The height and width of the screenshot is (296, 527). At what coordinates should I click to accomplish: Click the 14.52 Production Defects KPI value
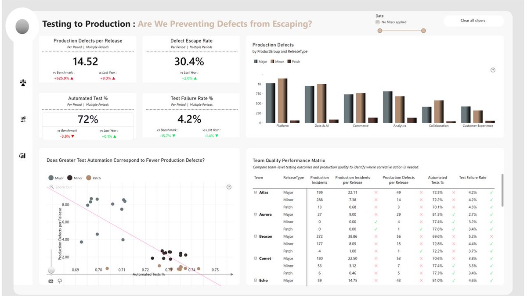[x=86, y=61]
